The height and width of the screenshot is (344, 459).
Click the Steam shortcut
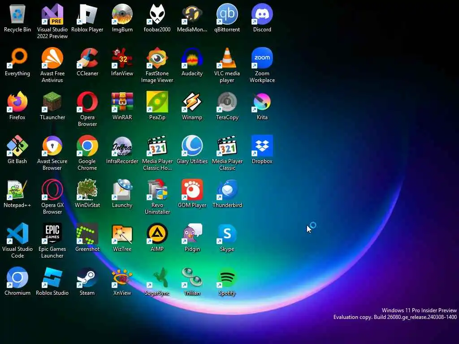click(87, 277)
